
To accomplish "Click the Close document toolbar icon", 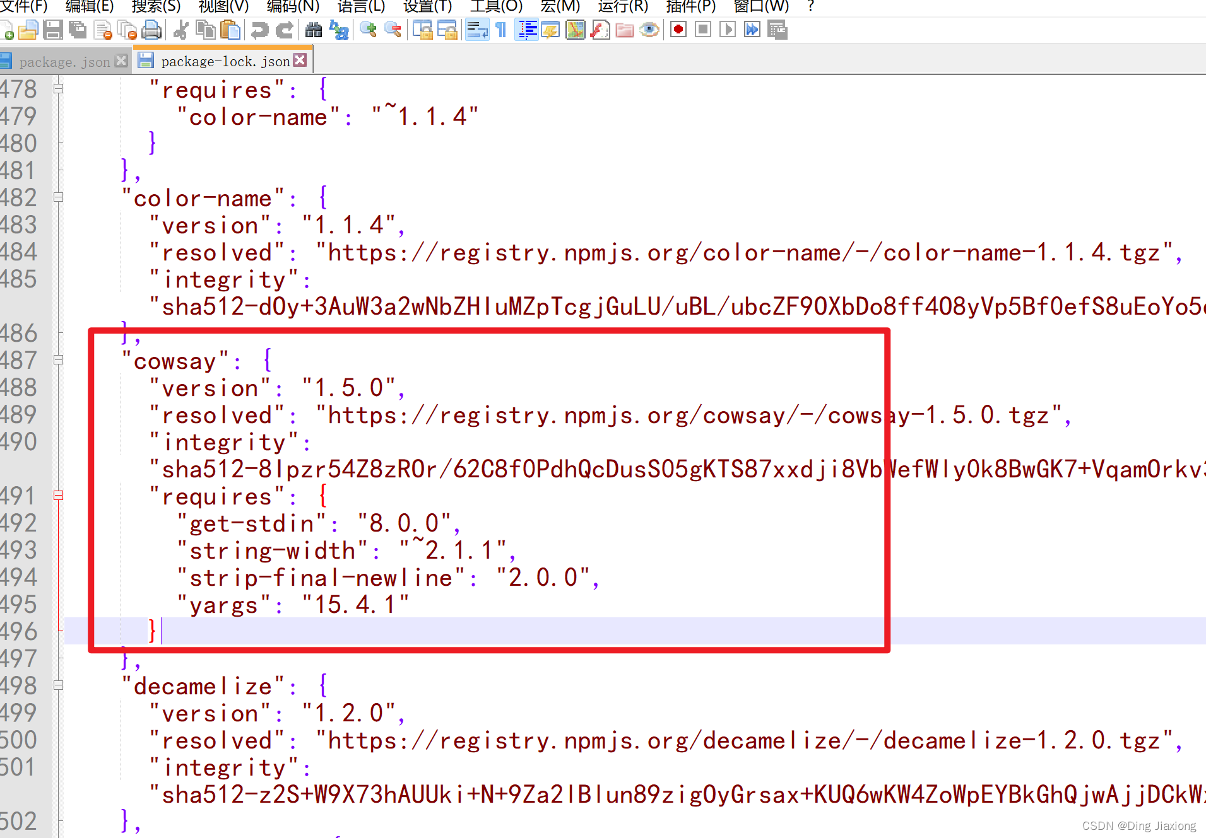I will tap(102, 30).
